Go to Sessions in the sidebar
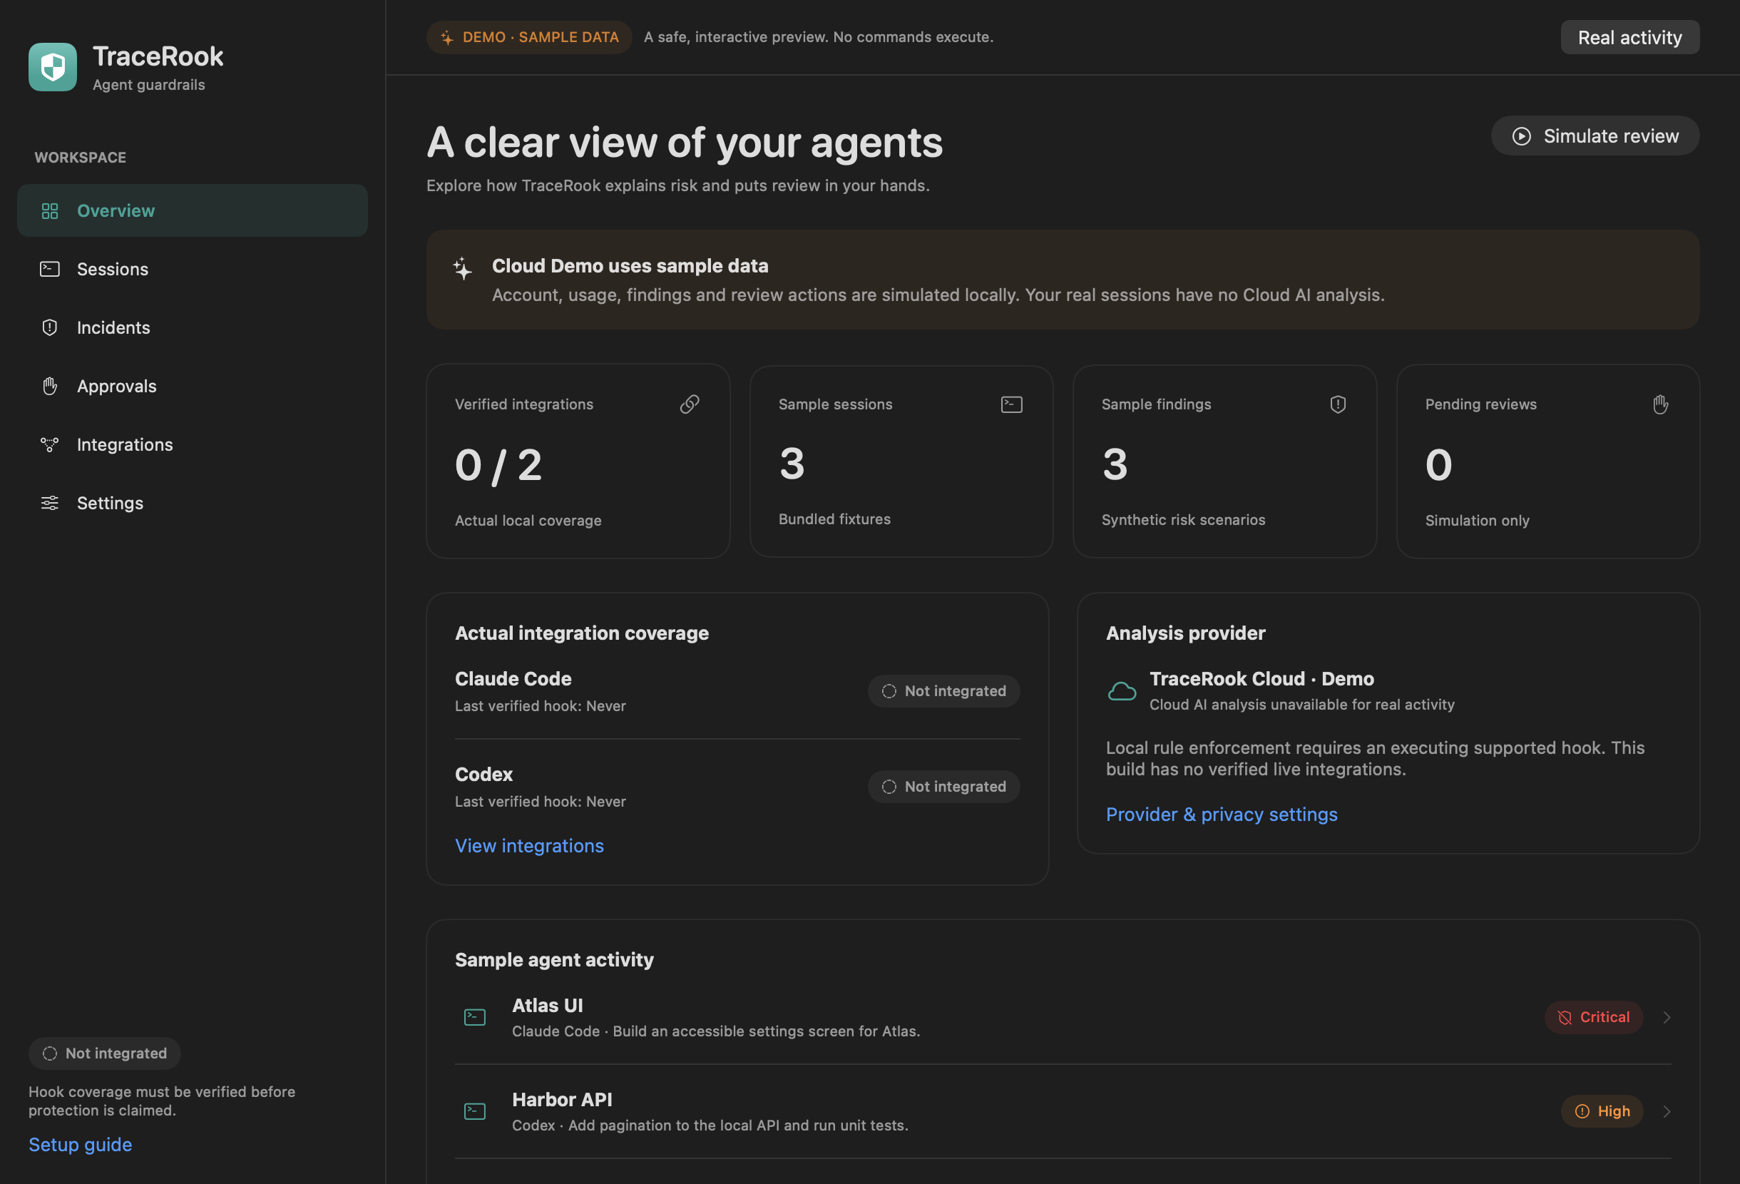This screenshot has height=1184, width=1740. tap(193, 270)
